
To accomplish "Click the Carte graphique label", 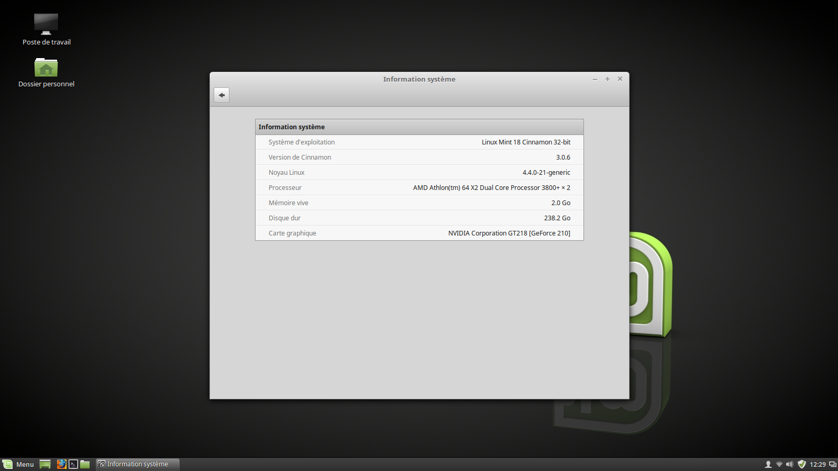I will click(292, 233).
